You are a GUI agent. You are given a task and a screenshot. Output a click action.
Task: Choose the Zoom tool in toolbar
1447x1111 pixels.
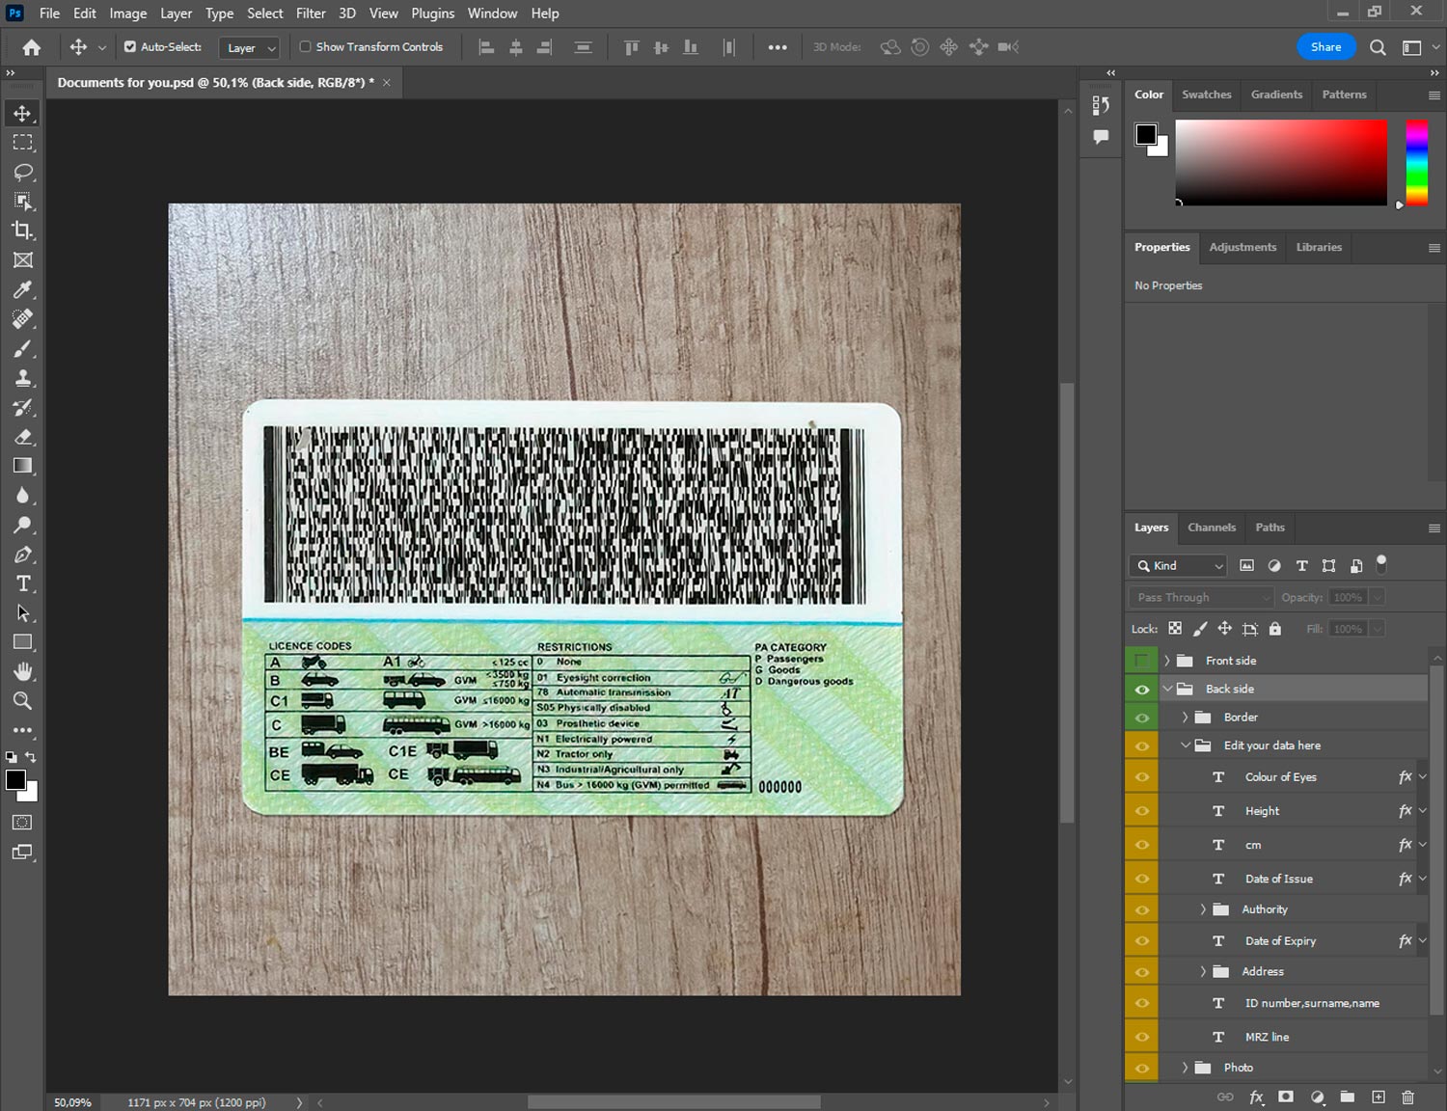(x=23, y=701)
